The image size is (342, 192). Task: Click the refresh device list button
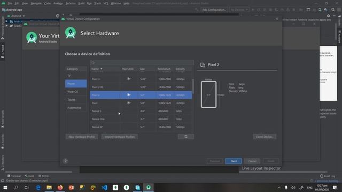[x=186, y=137]
